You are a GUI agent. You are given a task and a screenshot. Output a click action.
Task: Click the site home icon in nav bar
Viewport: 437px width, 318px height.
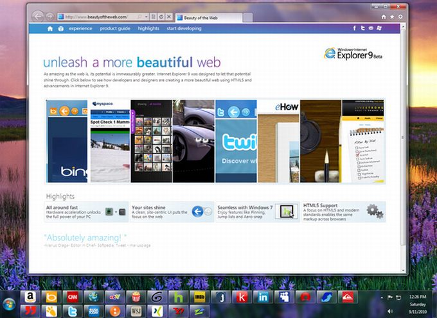point(50,28)
